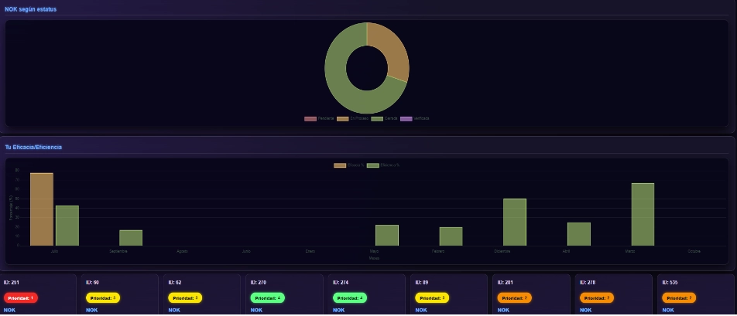Viewport: 737px width, 316px height.
Task: Open the NOK link on card ID 270
Action: point(256,310)
